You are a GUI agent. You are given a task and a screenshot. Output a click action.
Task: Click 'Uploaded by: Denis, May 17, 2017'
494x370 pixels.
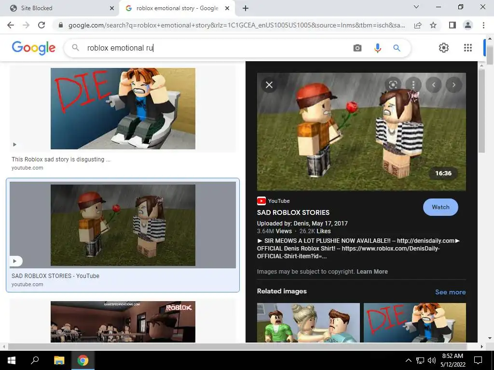click(x=302, y=224)
